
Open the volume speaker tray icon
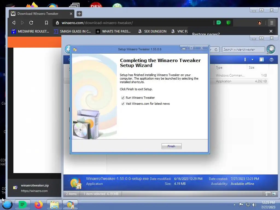(x=254, y=205)
